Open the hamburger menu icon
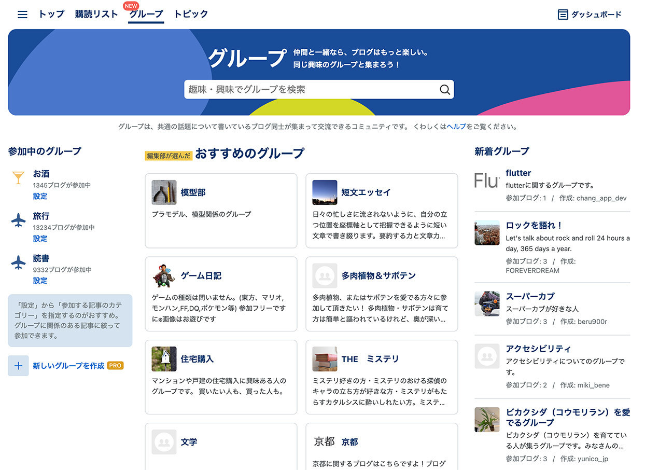 pos(22,15)
